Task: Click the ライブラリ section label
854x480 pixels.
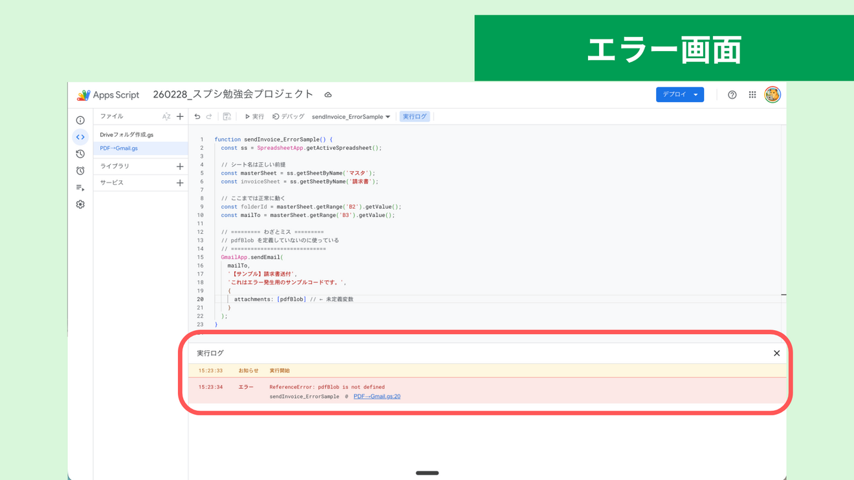Action: (x=115, y=167)
